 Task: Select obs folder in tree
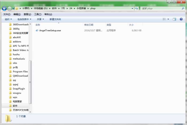pos(13,63)
